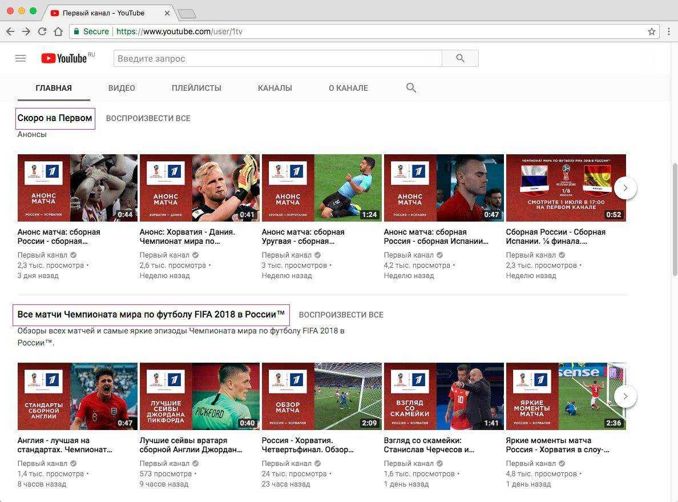The image size is (678, 502).
Task: Open Все матчи Чемпионата мира playlist title
Action: pos(151,314)
